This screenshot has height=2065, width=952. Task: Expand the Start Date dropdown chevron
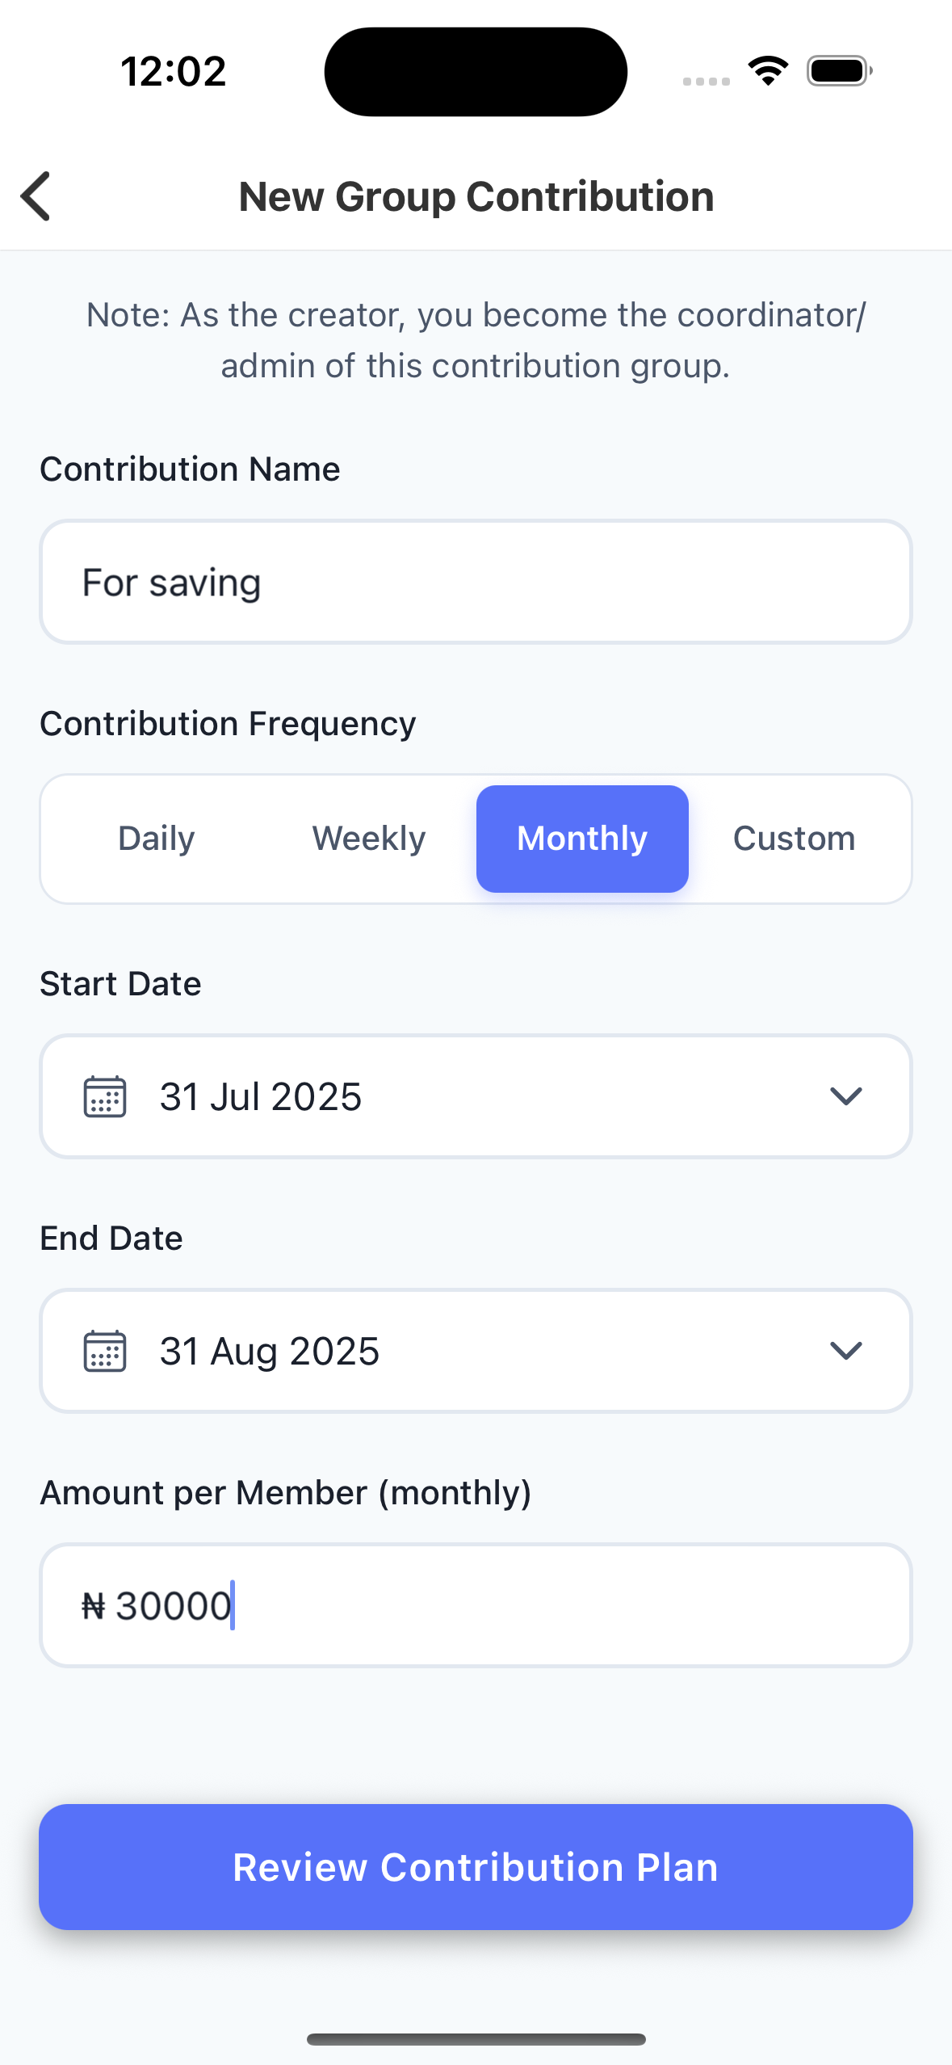click(x=845, y=1096)
